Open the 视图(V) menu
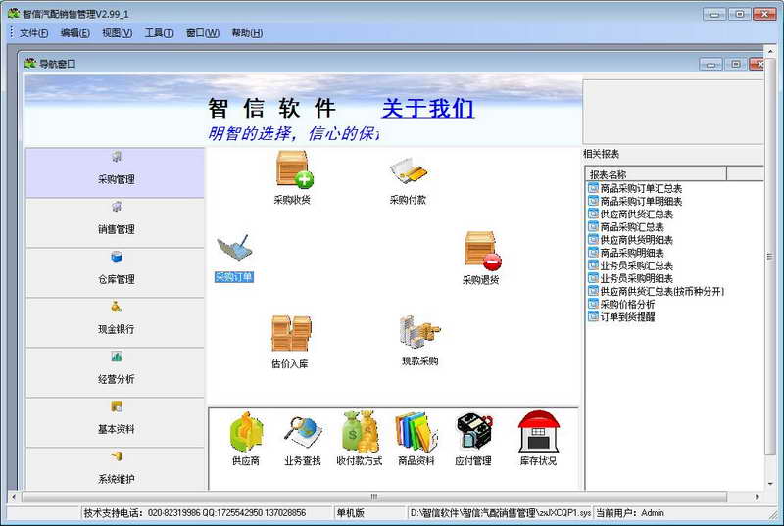This screenshot has height=526, width=784. 117,33
